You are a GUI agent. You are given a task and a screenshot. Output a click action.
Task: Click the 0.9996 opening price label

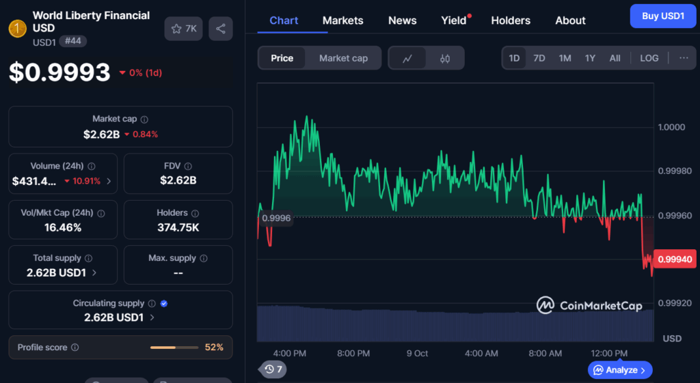276,218
